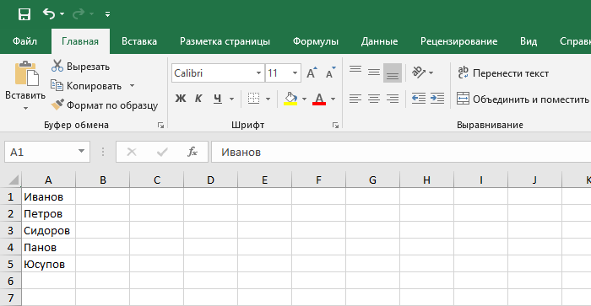
Task: Open Customize Quick Access Toolbar arrow
Action: [x=107, y=14]
